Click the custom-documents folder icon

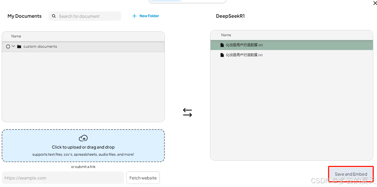tap(19, 46)
